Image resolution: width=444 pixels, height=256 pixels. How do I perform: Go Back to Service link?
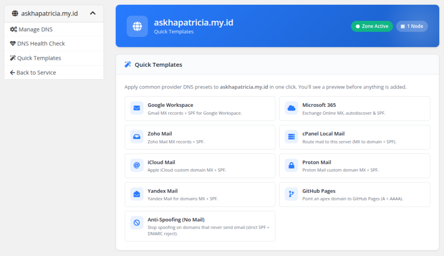click(x=54, y=72)
